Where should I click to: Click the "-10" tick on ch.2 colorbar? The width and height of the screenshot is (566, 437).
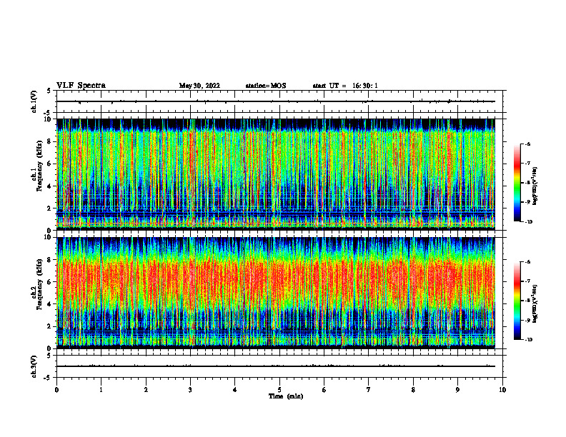coord(528,340)
